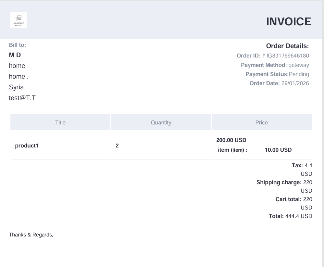Click the email address test@T.T
324x267 pixels.
[22, 98]
